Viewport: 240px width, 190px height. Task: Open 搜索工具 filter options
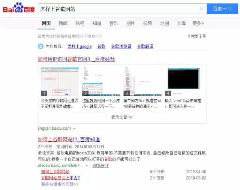pyautogui.click(x=197, y=36)
